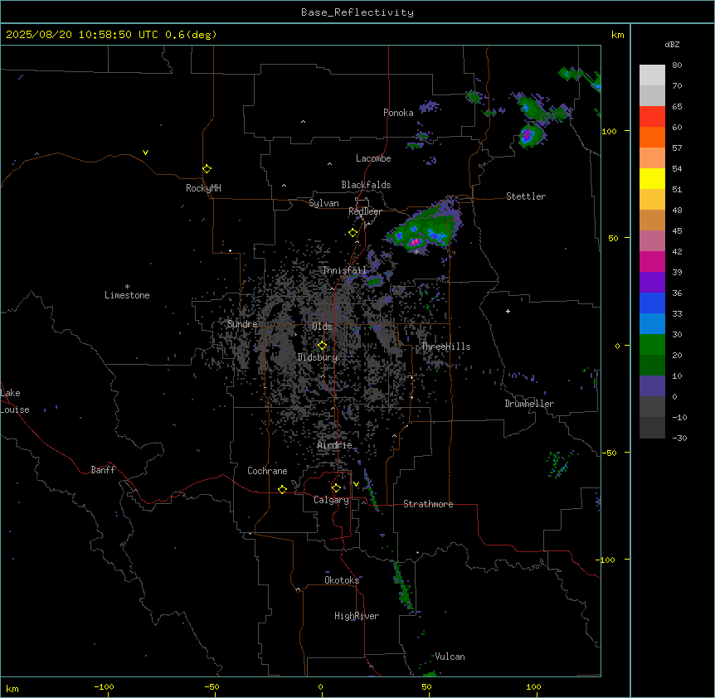
Task: Select the bright green 20-30 dBZ legend swatch
Action: pos(652,345)
